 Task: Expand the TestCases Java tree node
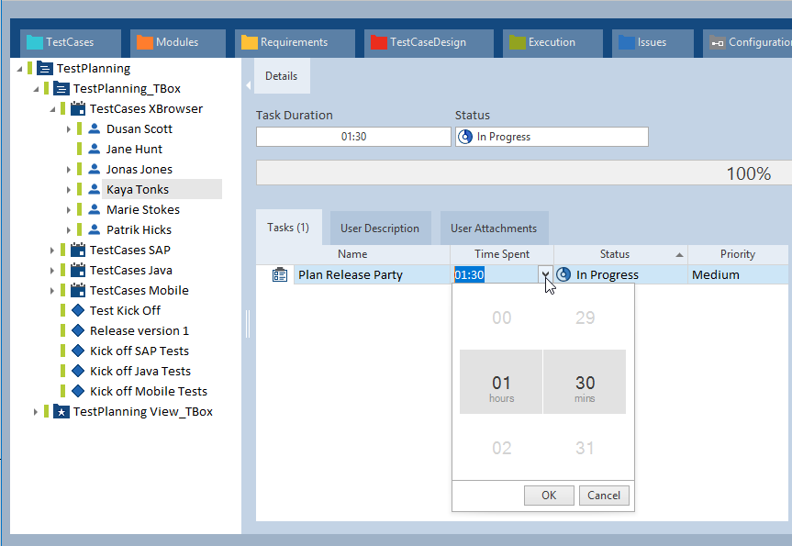[52, 271]
